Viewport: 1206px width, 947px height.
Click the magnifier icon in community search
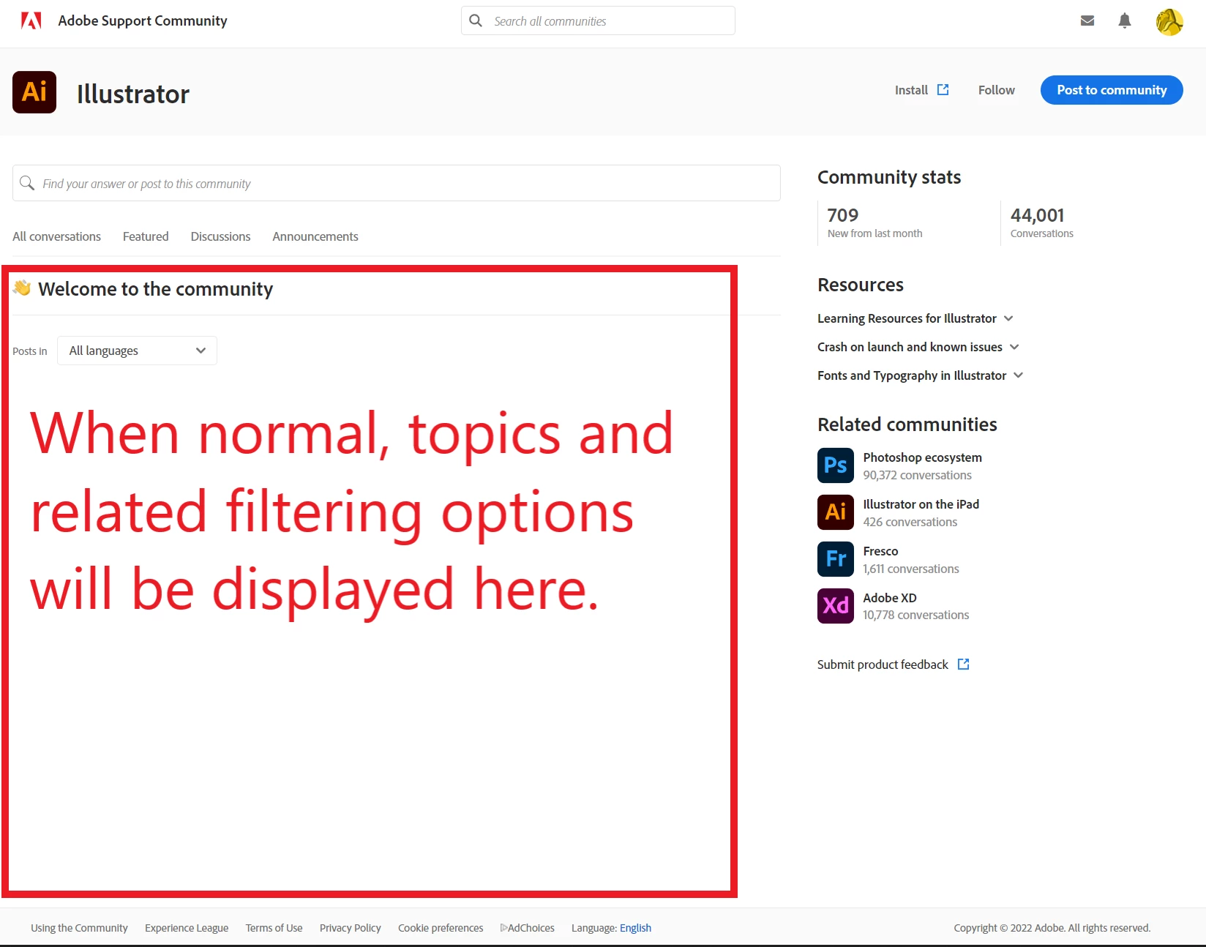pos(27,183)
